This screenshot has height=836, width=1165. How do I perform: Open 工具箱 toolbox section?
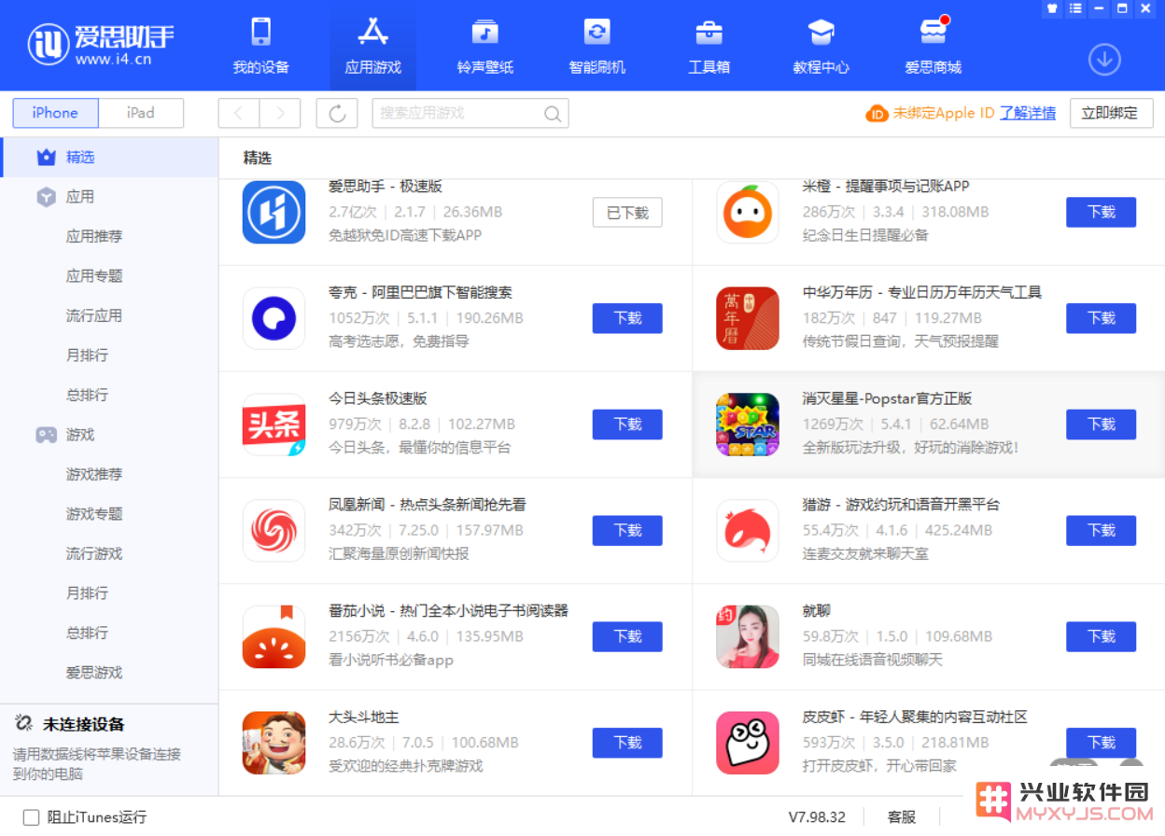point(709,45)
